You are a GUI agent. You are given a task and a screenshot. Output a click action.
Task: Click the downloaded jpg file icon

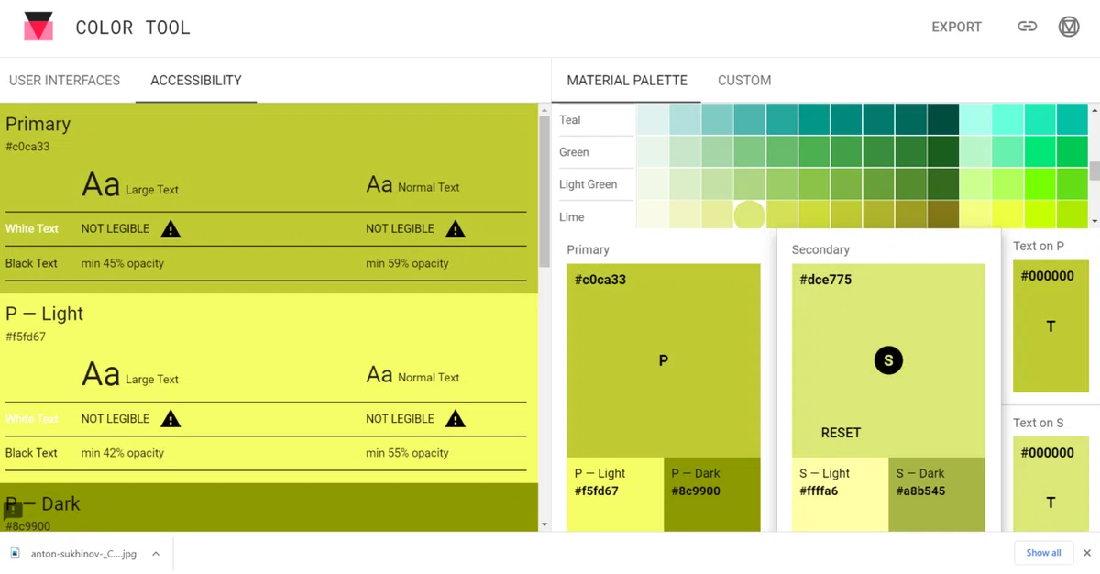coord(16,553)
